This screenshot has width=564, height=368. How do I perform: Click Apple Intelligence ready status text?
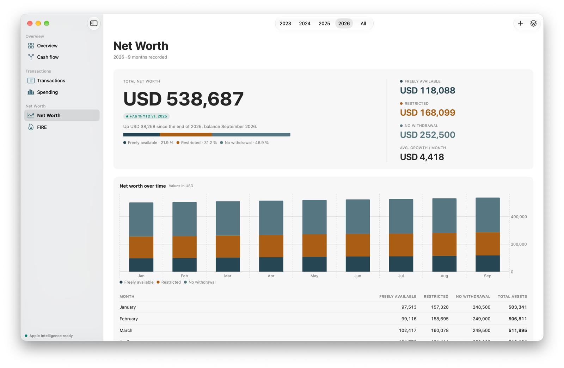point(51,336)
